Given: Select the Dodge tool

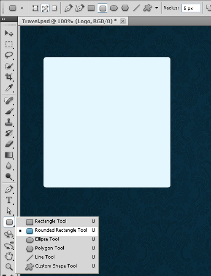Looking at the screenshot, I should 9,176.
